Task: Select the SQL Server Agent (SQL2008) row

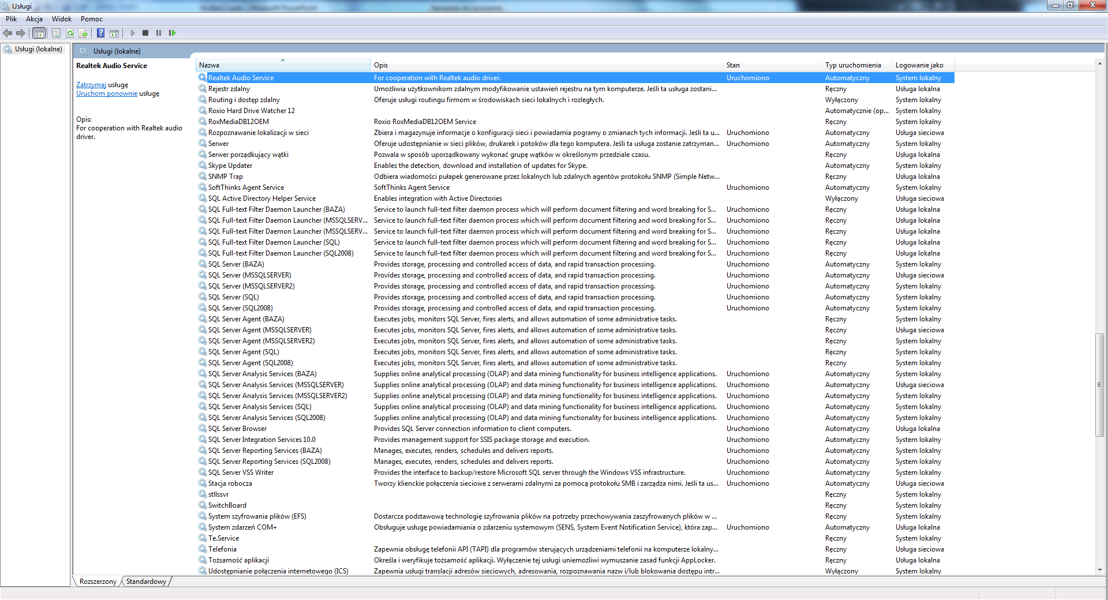Action: coord(575,363)
